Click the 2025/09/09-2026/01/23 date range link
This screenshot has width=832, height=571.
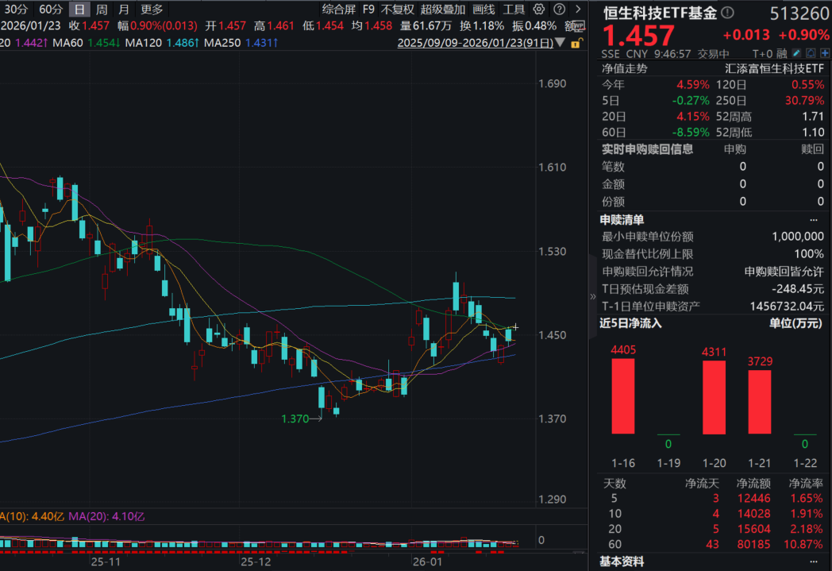(x=475, y=42)
